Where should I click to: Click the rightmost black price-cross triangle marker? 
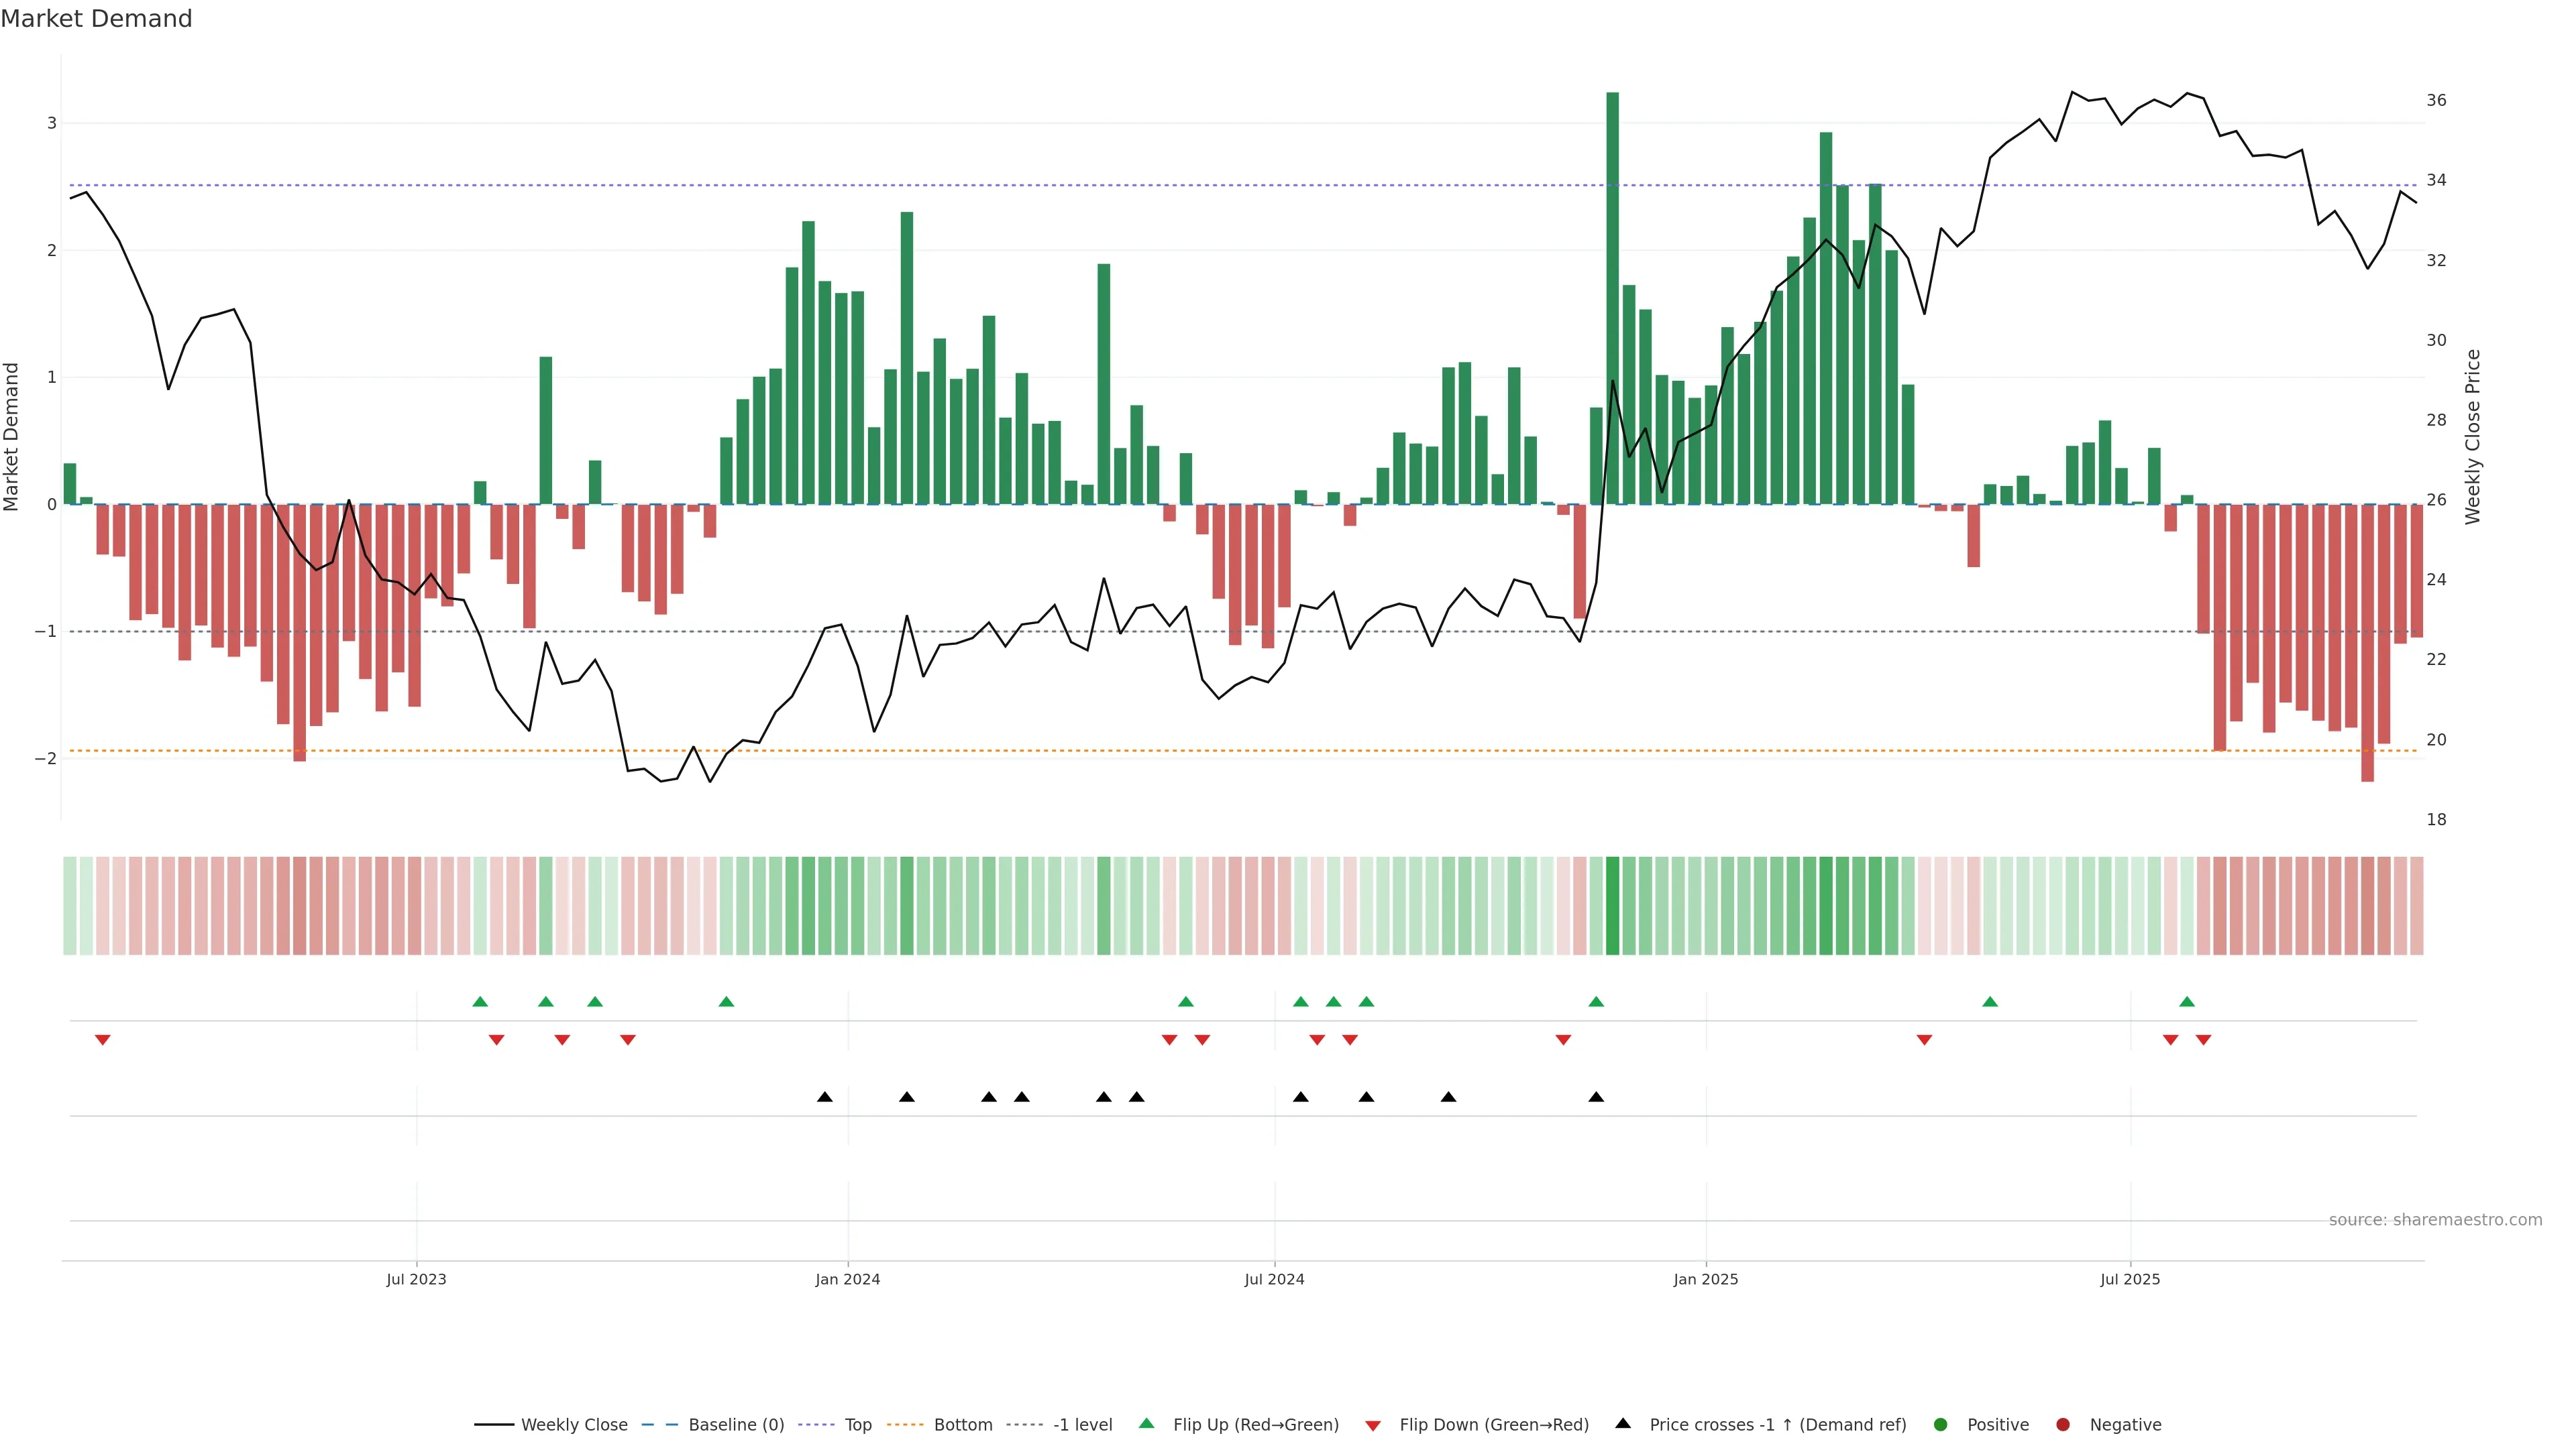click(1596, 1097)
